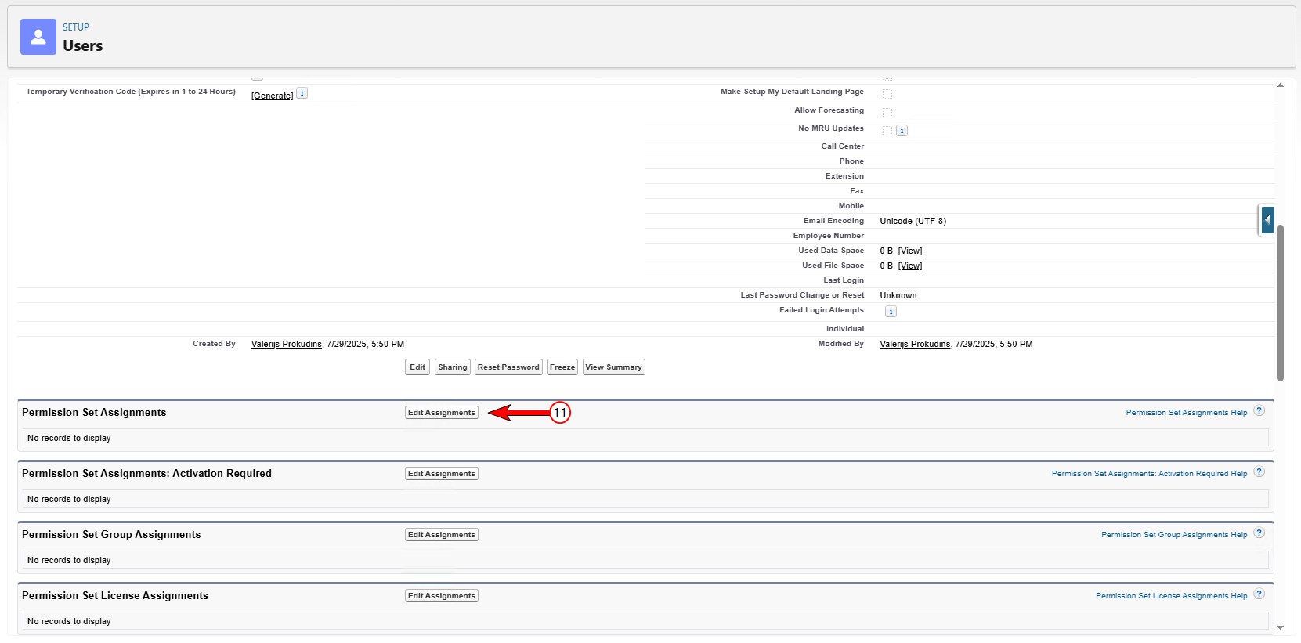Edit Assignments for Permission Set Group Assignments
This screenshot has height=643, width=1301.
coord(442,535)
